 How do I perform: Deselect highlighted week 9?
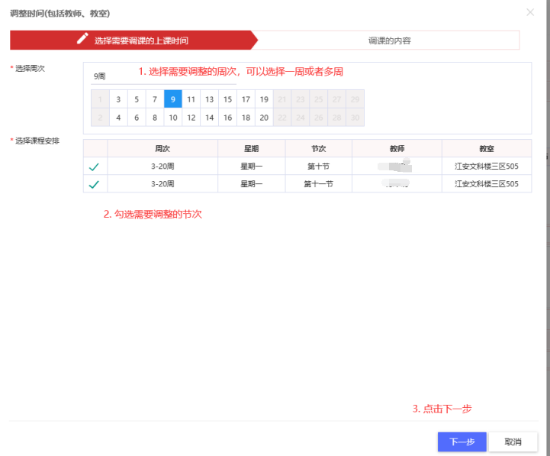click(x=173, y=99)
